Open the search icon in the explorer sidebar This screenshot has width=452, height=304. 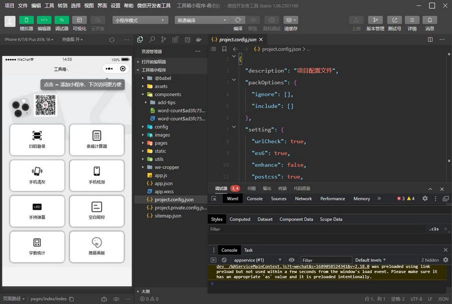point(152,39)
